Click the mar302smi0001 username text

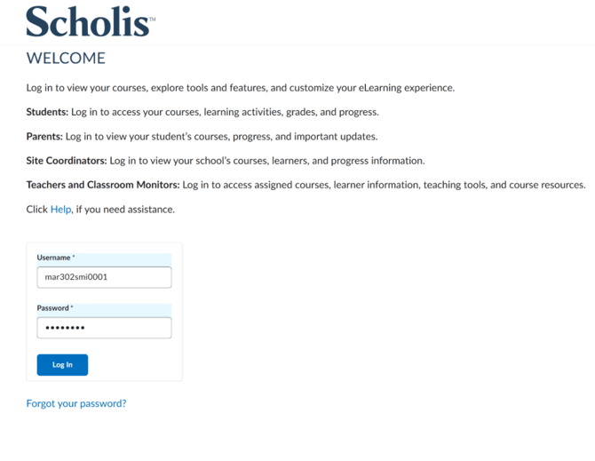coord(75,277)
